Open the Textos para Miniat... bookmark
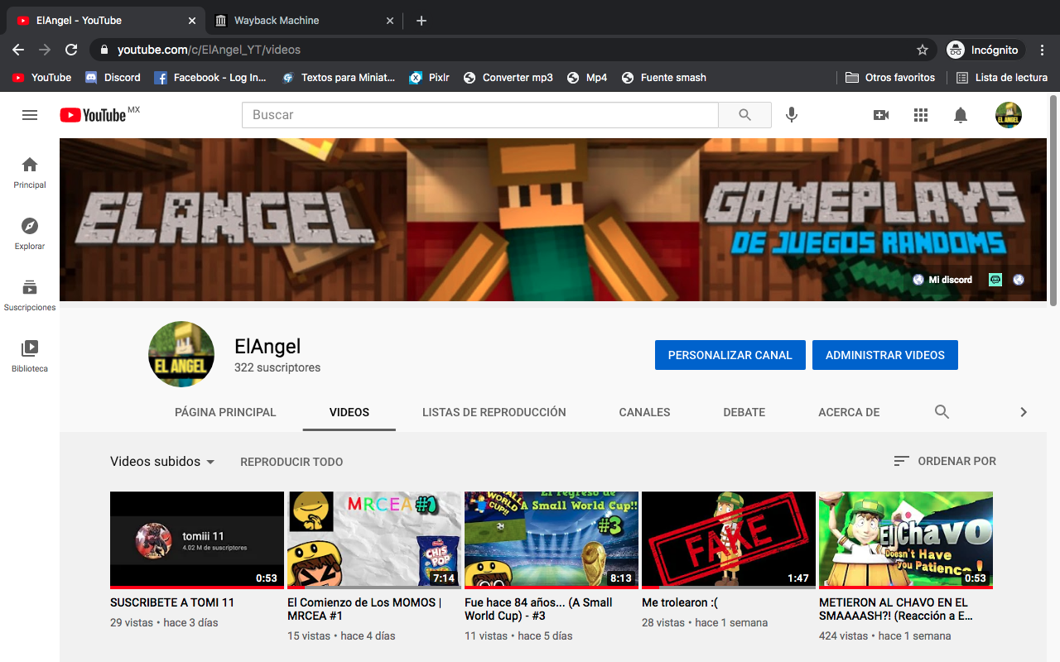Viewport: 1060px width, 662px height. pyautogui.click(x=339, y=78)
